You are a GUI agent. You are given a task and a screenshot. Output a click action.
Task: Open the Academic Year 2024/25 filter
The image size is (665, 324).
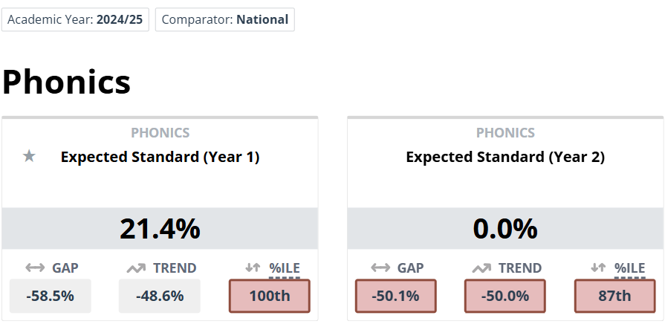[x=75, y=20]
